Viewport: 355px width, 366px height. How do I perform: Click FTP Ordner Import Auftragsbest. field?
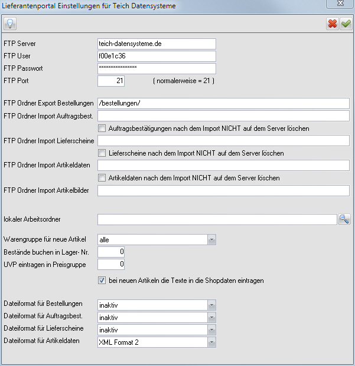(x=223, y=116)
